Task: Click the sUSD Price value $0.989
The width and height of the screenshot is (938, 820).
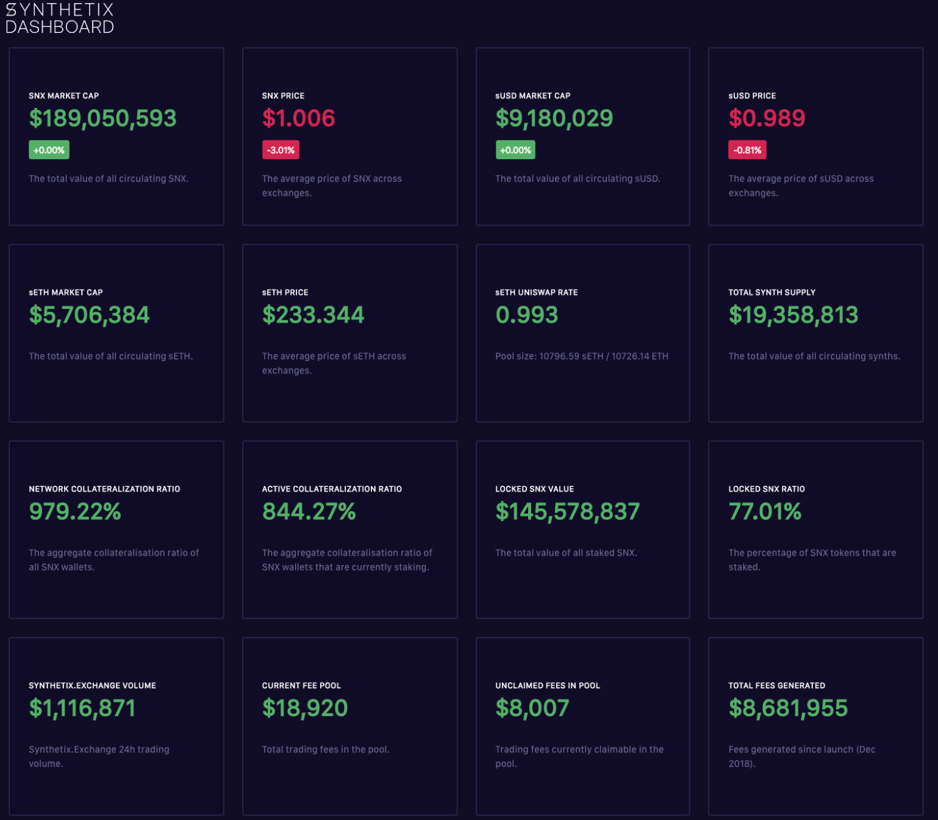Action: point(767,118)
